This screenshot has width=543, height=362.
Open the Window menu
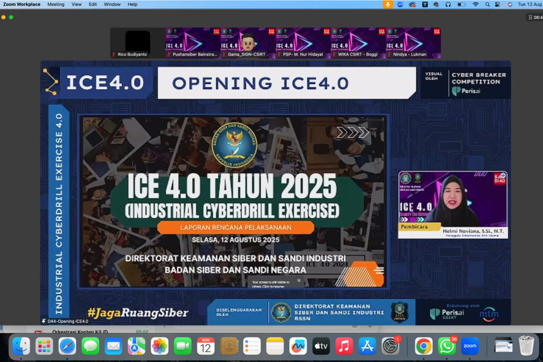112,4
